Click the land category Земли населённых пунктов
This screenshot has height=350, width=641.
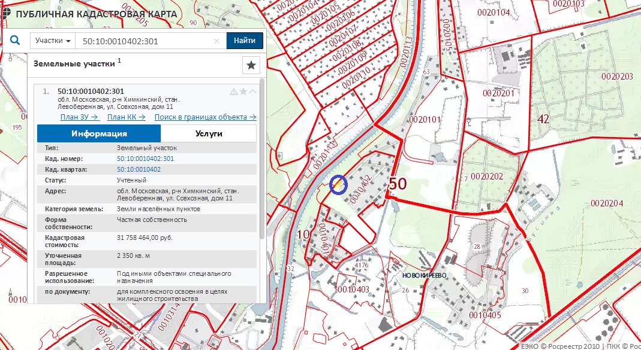[159, 209]
